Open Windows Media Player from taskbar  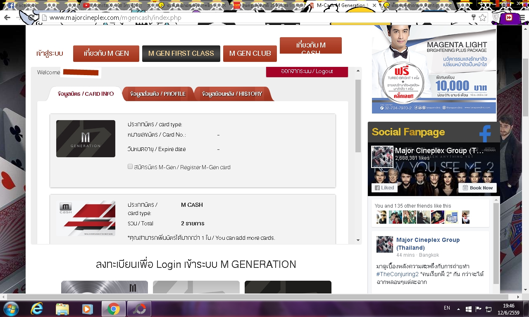88,309
